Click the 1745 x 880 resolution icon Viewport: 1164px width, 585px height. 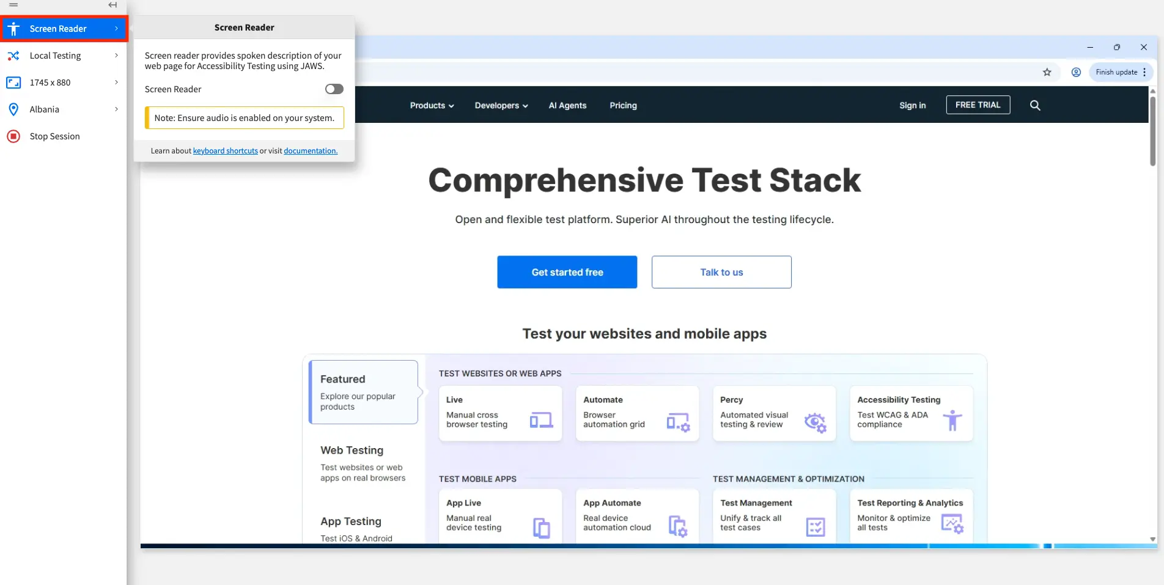click(x=13, y=83)
